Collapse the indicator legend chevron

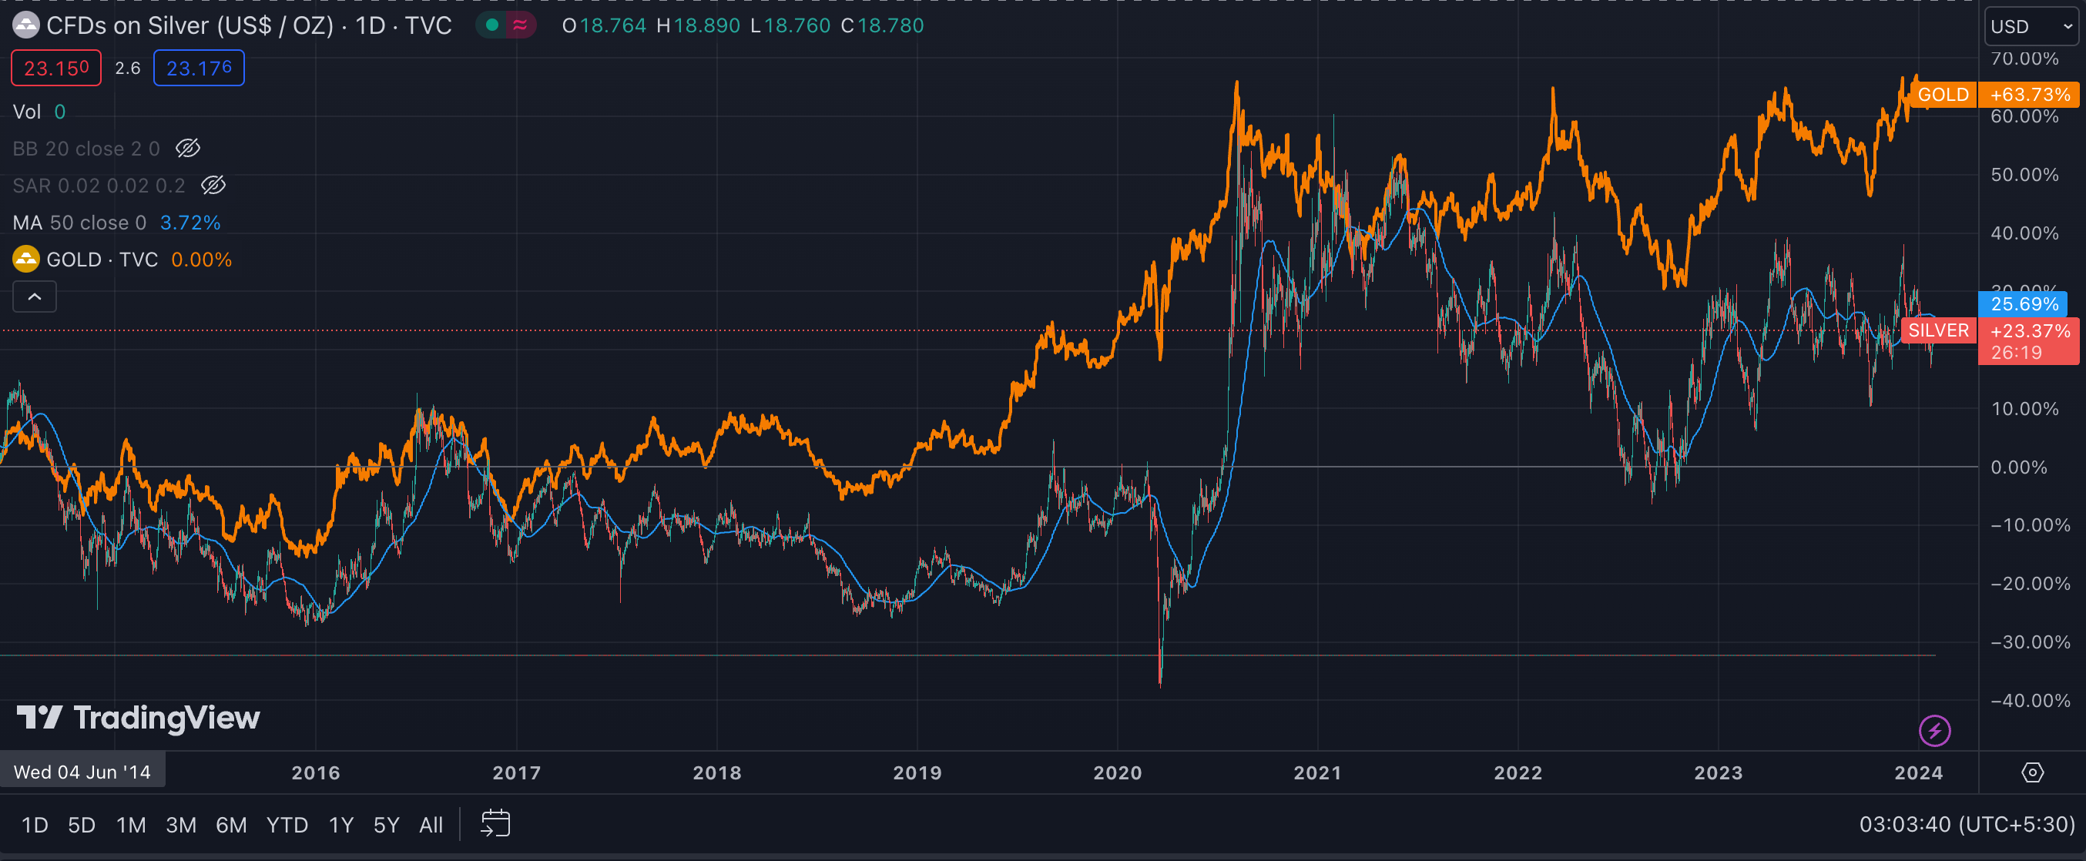(34, 297)
